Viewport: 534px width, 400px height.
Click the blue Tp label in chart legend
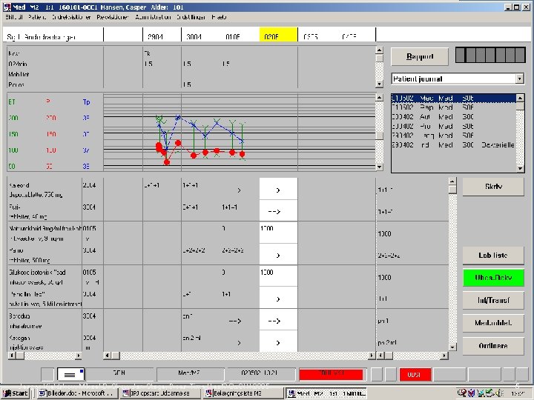point(86,102)
